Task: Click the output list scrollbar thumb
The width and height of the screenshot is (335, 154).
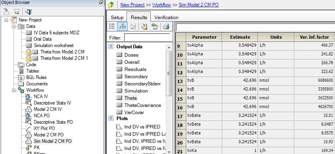Action: pos(169,73)
